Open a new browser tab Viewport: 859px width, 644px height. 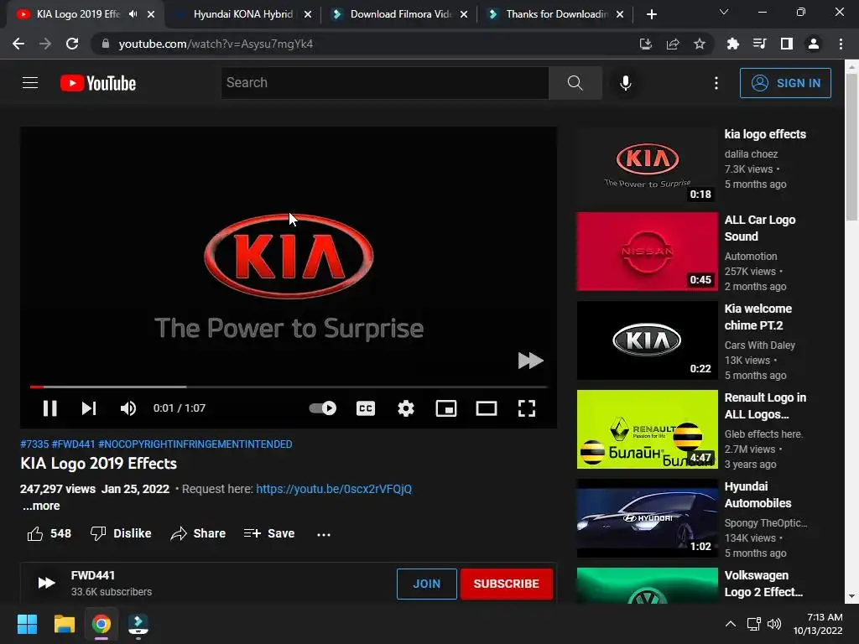651,14
